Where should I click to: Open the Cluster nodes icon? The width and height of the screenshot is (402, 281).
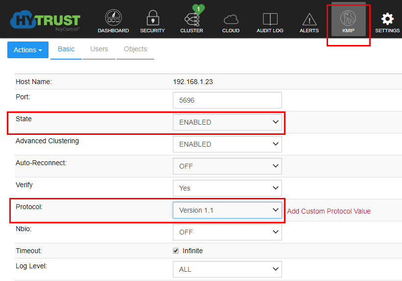pyautogui.click(x=192, y=20)
